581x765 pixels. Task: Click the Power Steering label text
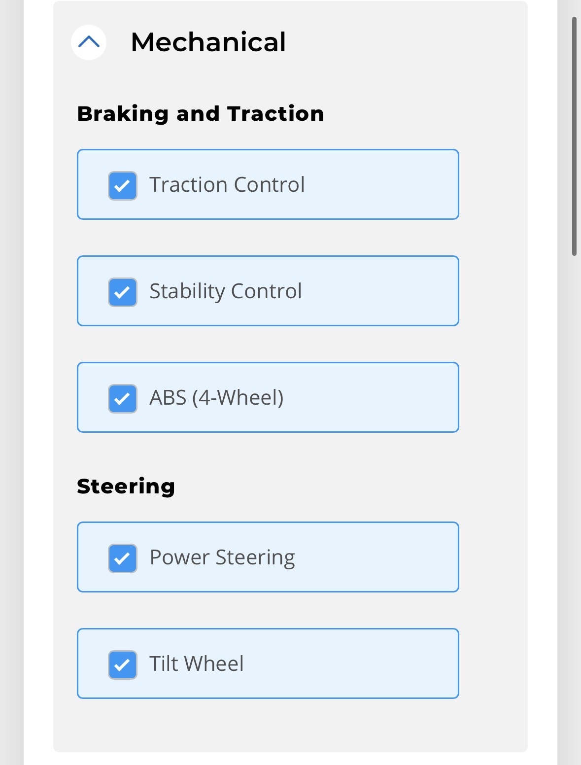point(222,557)
